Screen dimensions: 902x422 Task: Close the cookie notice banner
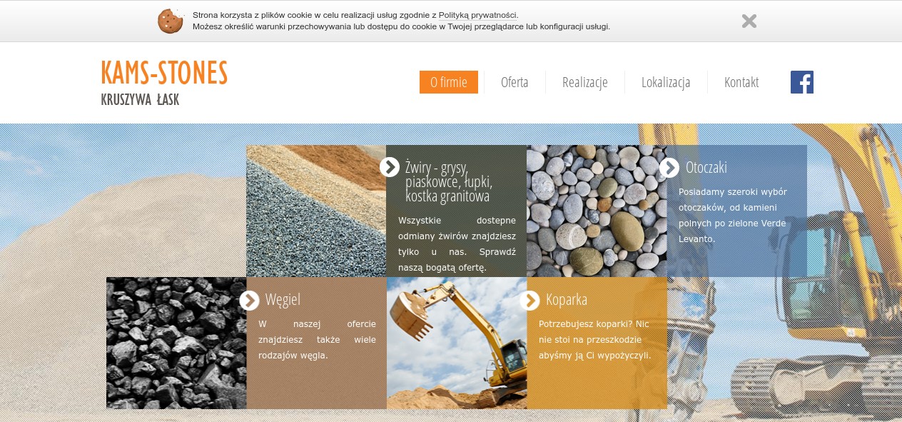(749, 21)
